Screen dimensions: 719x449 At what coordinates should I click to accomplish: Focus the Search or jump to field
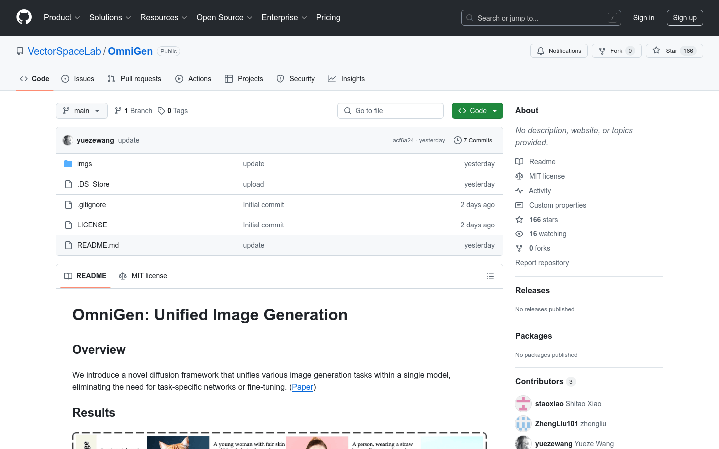[x=541, y=18]
